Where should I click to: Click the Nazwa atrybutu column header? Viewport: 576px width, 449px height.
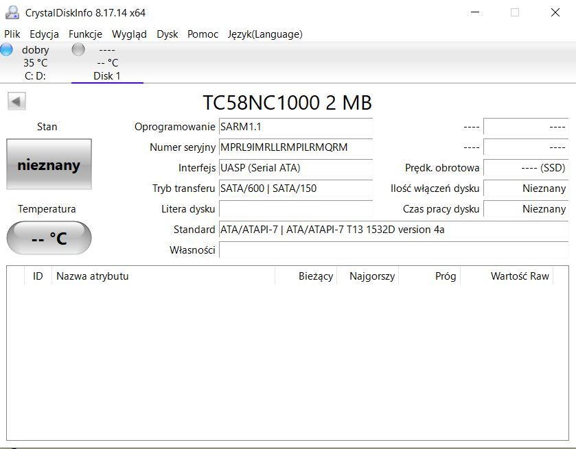point(163,276)
